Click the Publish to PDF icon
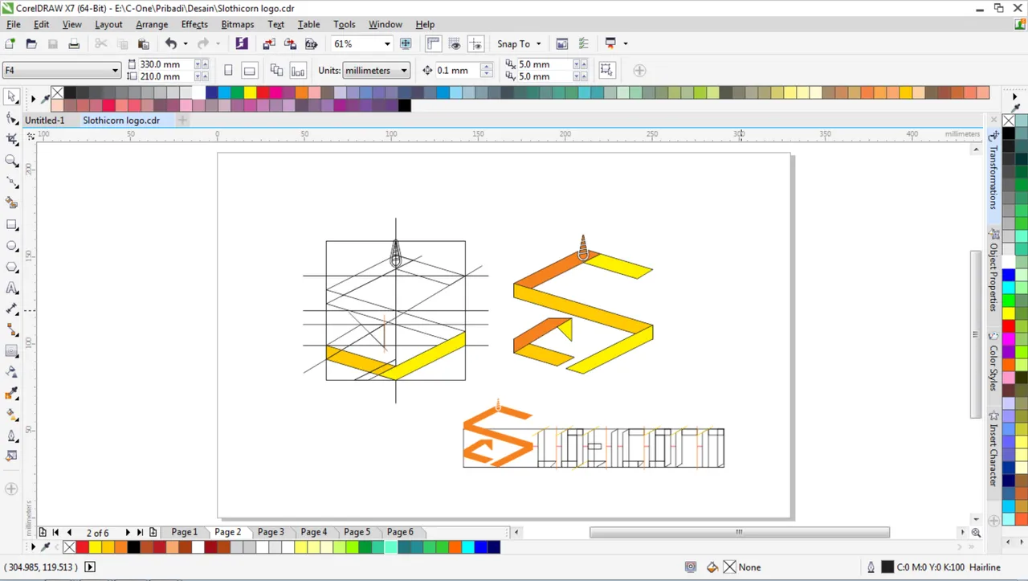Viewport: 1028px width, 581px height. 311,43
